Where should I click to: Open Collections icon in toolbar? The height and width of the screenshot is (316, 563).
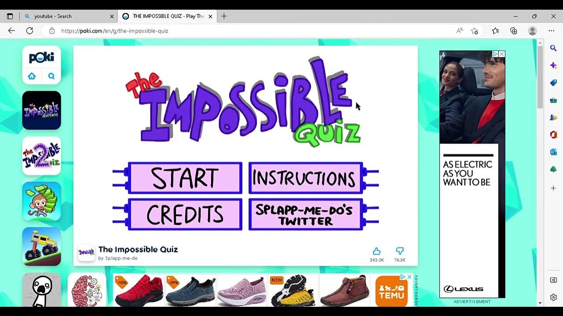coord(514,31)
